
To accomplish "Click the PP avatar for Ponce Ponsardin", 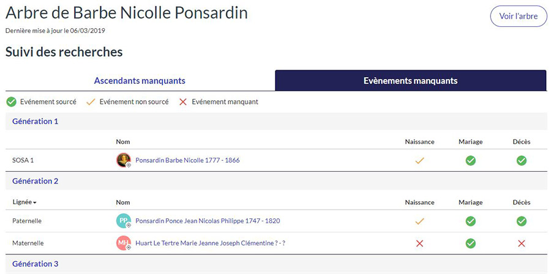I will click(x=124, y=221).
